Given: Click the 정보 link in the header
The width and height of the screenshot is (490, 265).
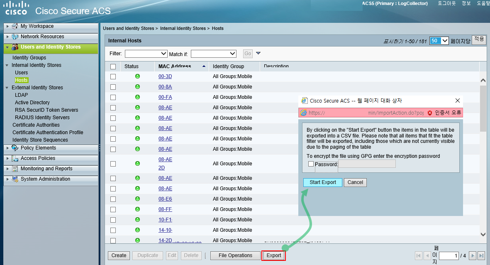Looking at the screenshot, I should (466, 3).
